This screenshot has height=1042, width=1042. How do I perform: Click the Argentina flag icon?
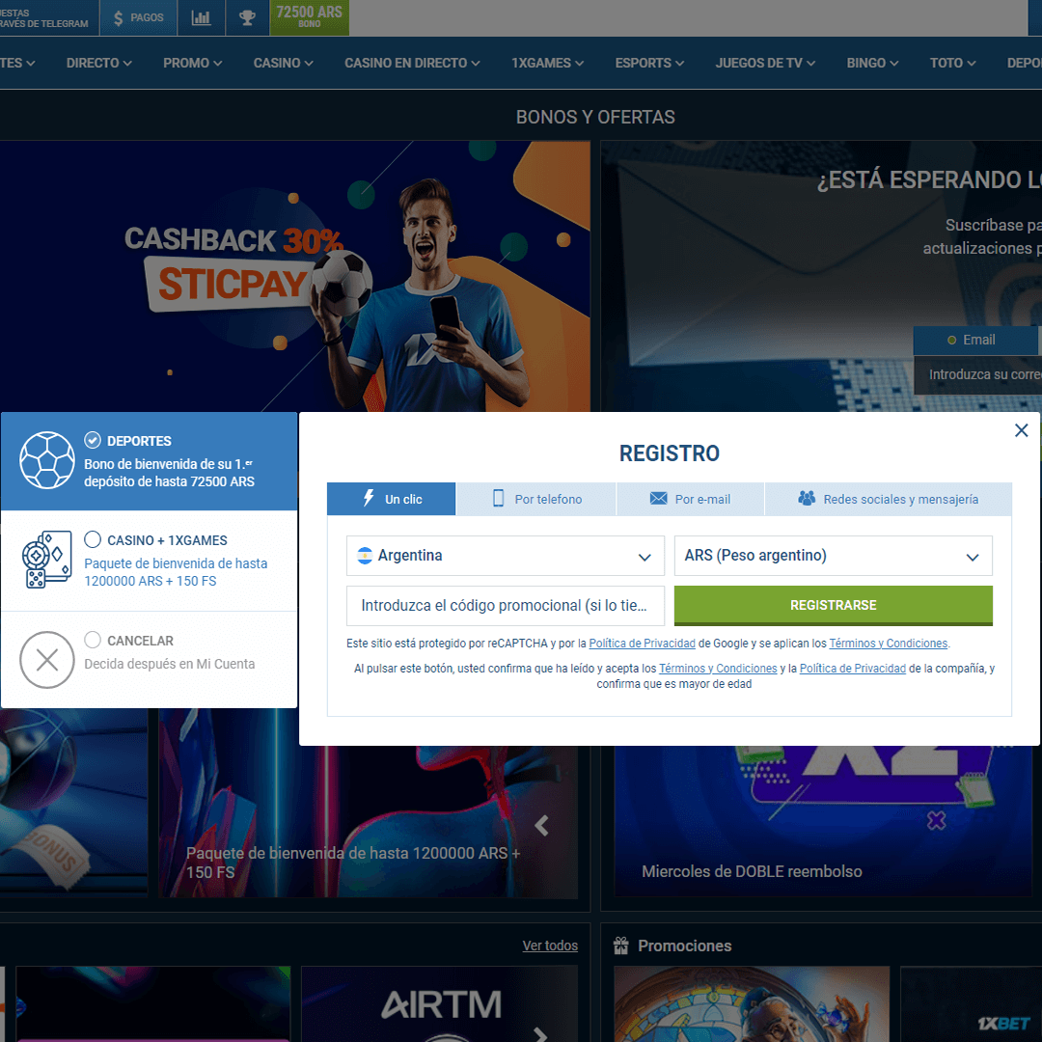364,556
